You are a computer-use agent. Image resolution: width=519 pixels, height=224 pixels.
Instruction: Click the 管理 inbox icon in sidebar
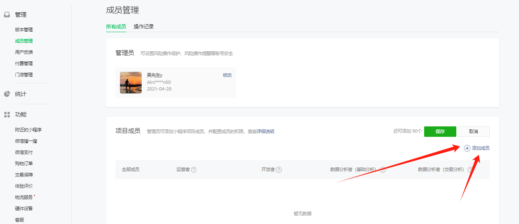7,15
